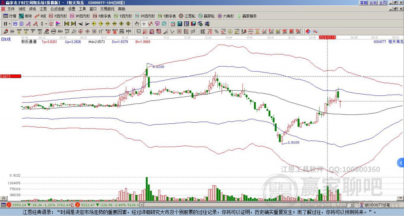Click the 000677 恒天海龙 stock label
404x216 pixels.
pyautogui.click(x=388, y=41)
